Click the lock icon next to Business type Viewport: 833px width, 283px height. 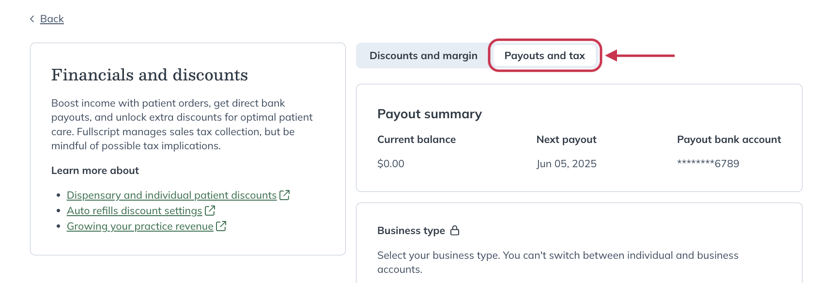[454, 231]
